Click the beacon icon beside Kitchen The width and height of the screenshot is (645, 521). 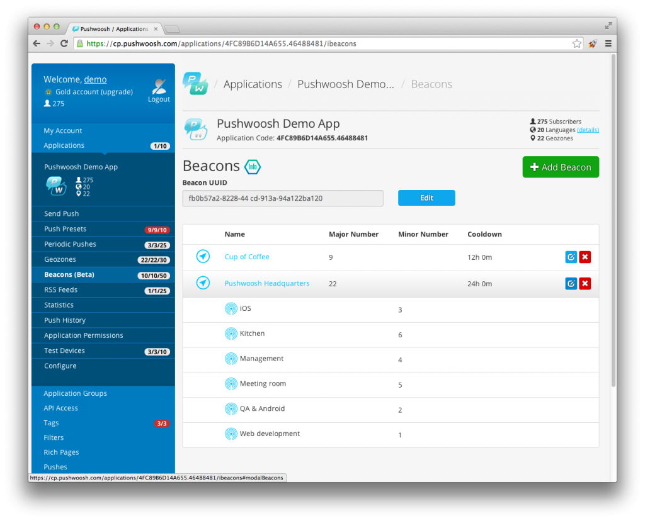231,333
